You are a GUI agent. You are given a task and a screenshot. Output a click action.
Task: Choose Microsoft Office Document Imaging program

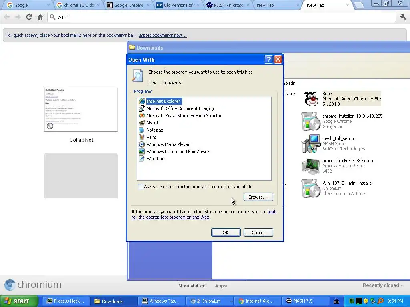177,108
